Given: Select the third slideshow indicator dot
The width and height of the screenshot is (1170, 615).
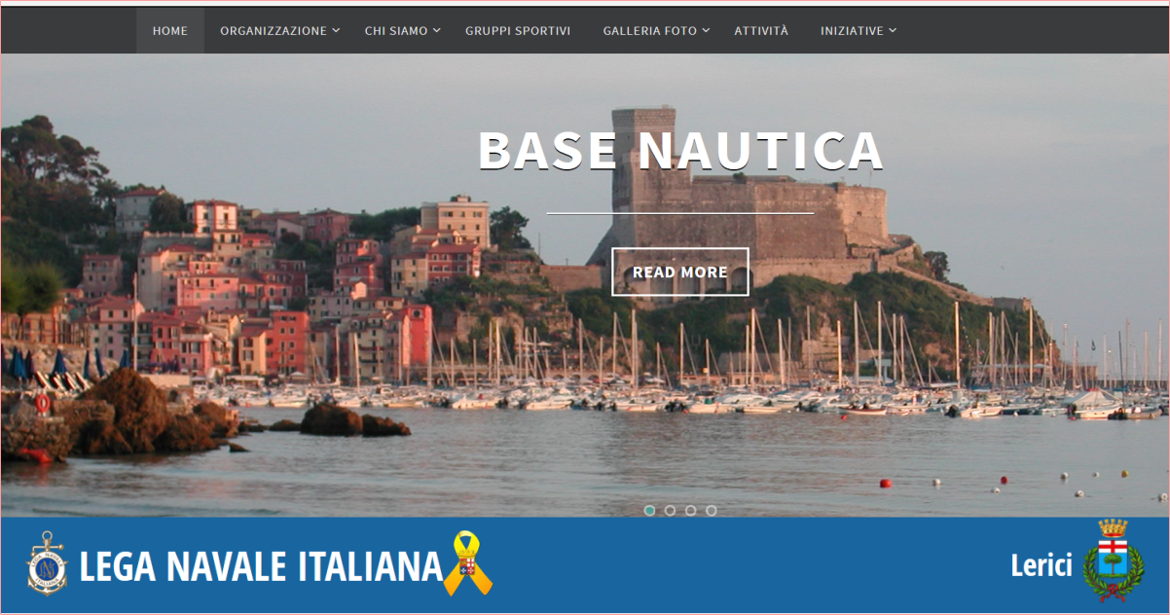Looking at the screenshot, I should tap(690, 510).
